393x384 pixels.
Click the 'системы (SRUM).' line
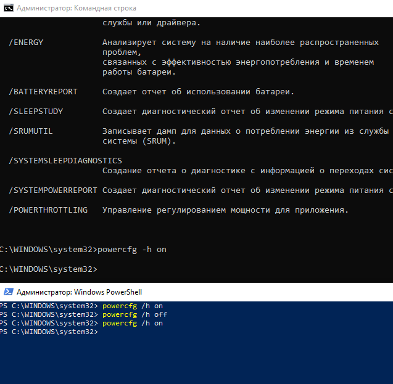[139, 141]
